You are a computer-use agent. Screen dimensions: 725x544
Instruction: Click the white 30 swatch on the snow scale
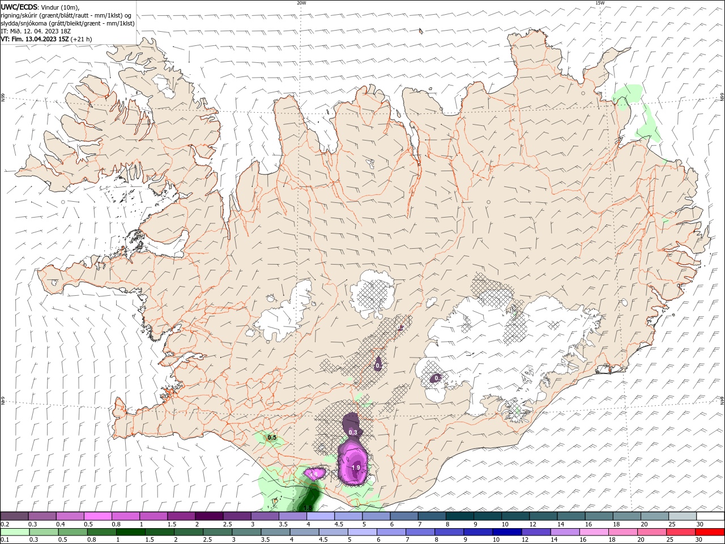click(710, 516)
